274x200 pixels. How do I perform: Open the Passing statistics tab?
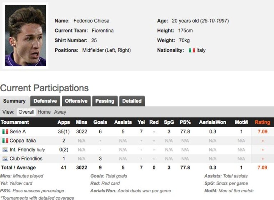pyautogui.click(x=105, y=101)
